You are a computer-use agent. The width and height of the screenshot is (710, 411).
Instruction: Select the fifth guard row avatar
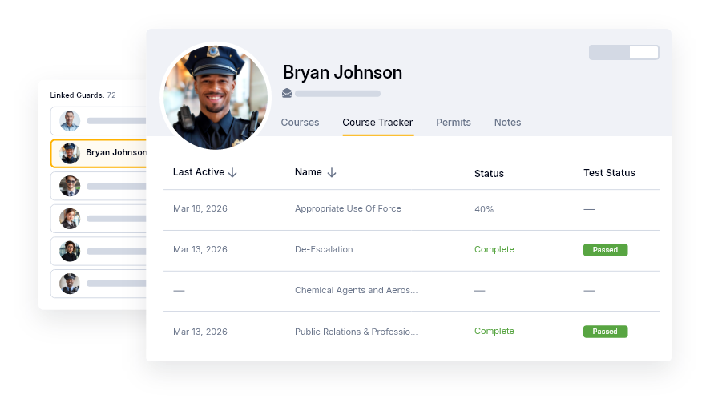[x=70, y=252]
